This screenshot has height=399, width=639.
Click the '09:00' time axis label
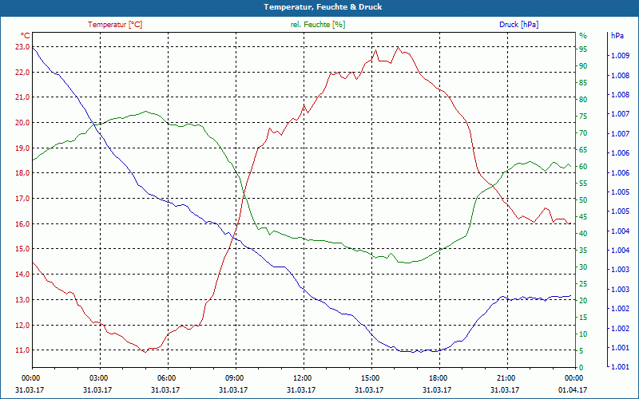coord(236,377)
